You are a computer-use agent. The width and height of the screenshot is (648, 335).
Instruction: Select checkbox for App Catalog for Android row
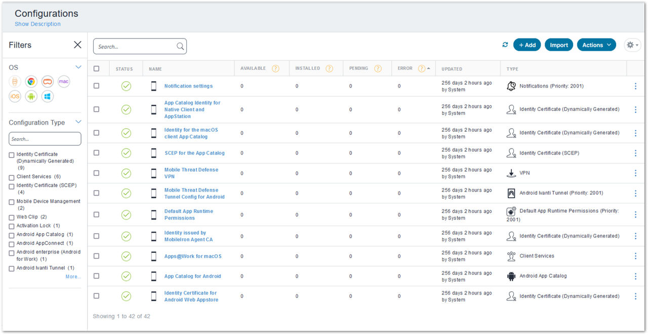(96, 276)
